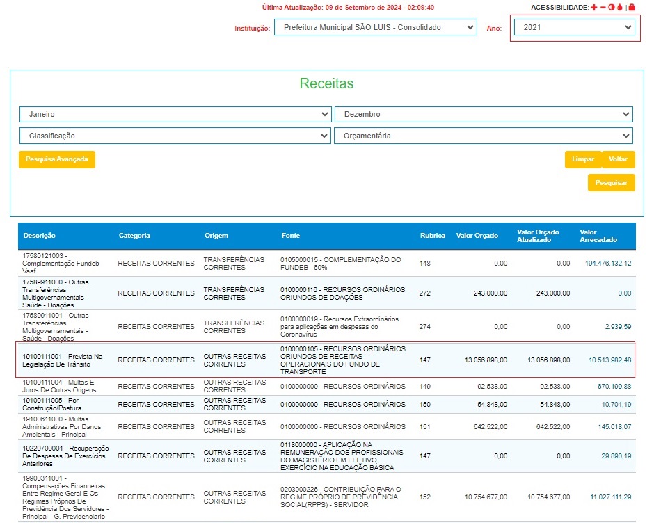Open the 194.476.132,12 arrecadado value link
Screen dimensions: 654x523
608,264
